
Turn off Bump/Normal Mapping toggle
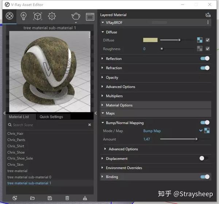pyautogui.click(x=205, y=123)
